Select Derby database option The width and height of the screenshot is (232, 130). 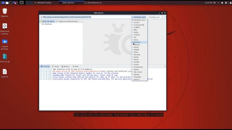tap(139, 32)
